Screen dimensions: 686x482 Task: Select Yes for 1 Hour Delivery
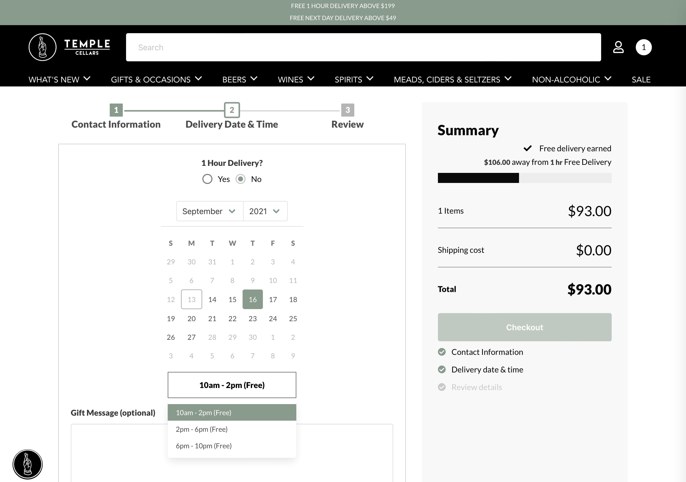(207, 179)
